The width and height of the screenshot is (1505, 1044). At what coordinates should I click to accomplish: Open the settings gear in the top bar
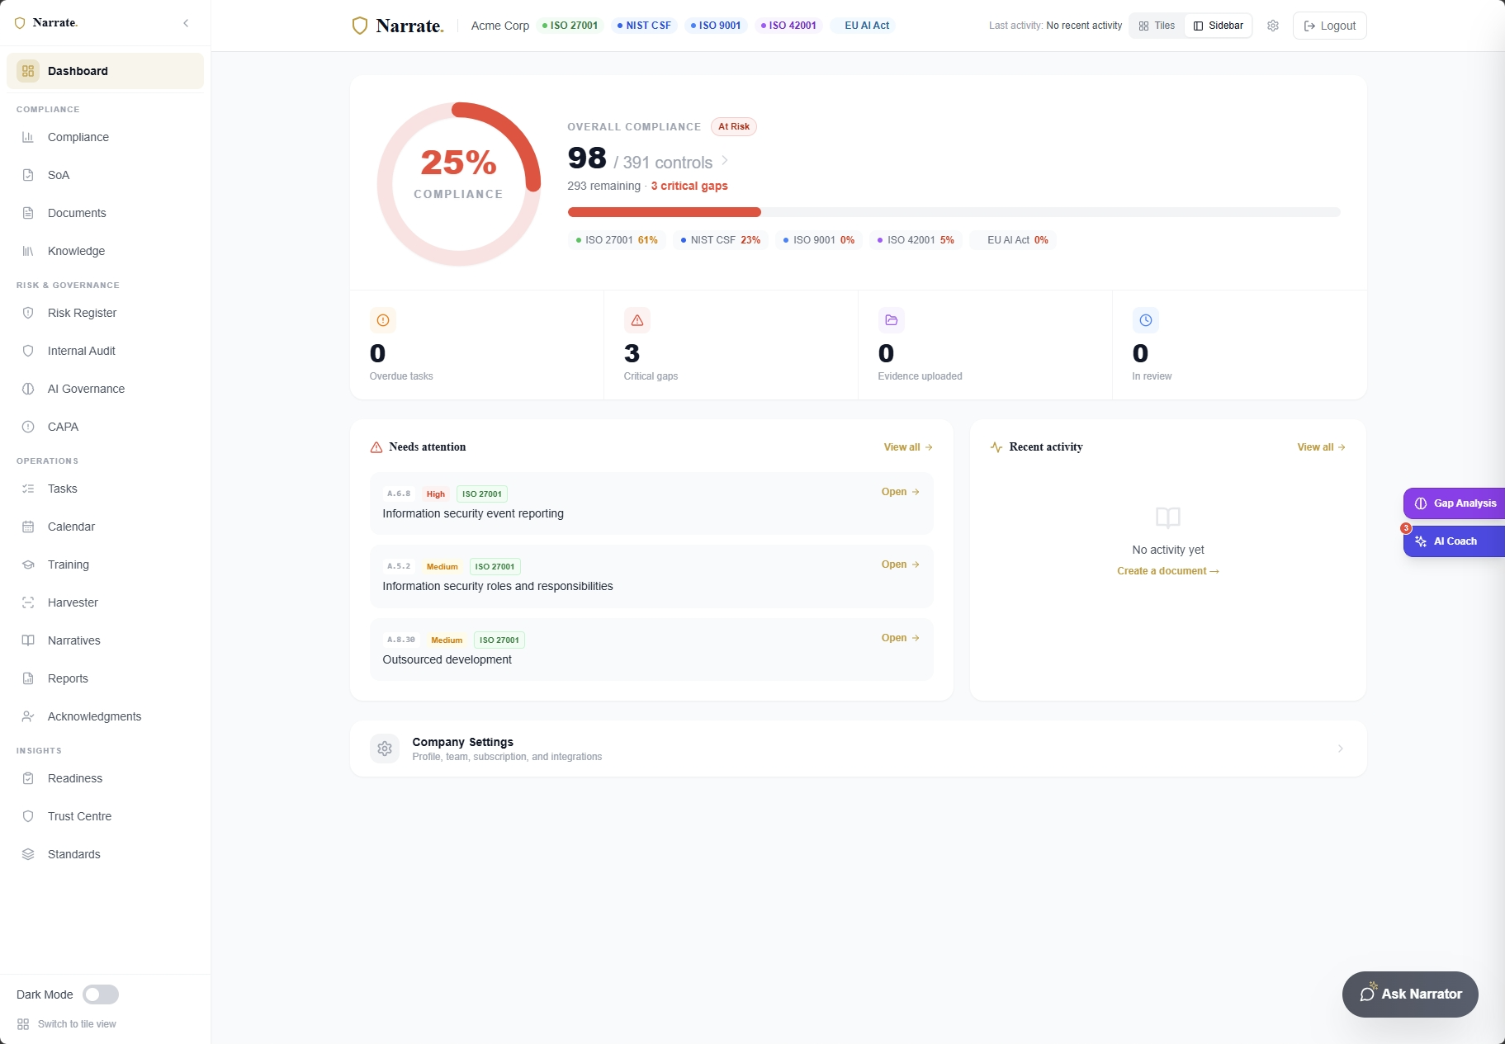[1271, 26]
